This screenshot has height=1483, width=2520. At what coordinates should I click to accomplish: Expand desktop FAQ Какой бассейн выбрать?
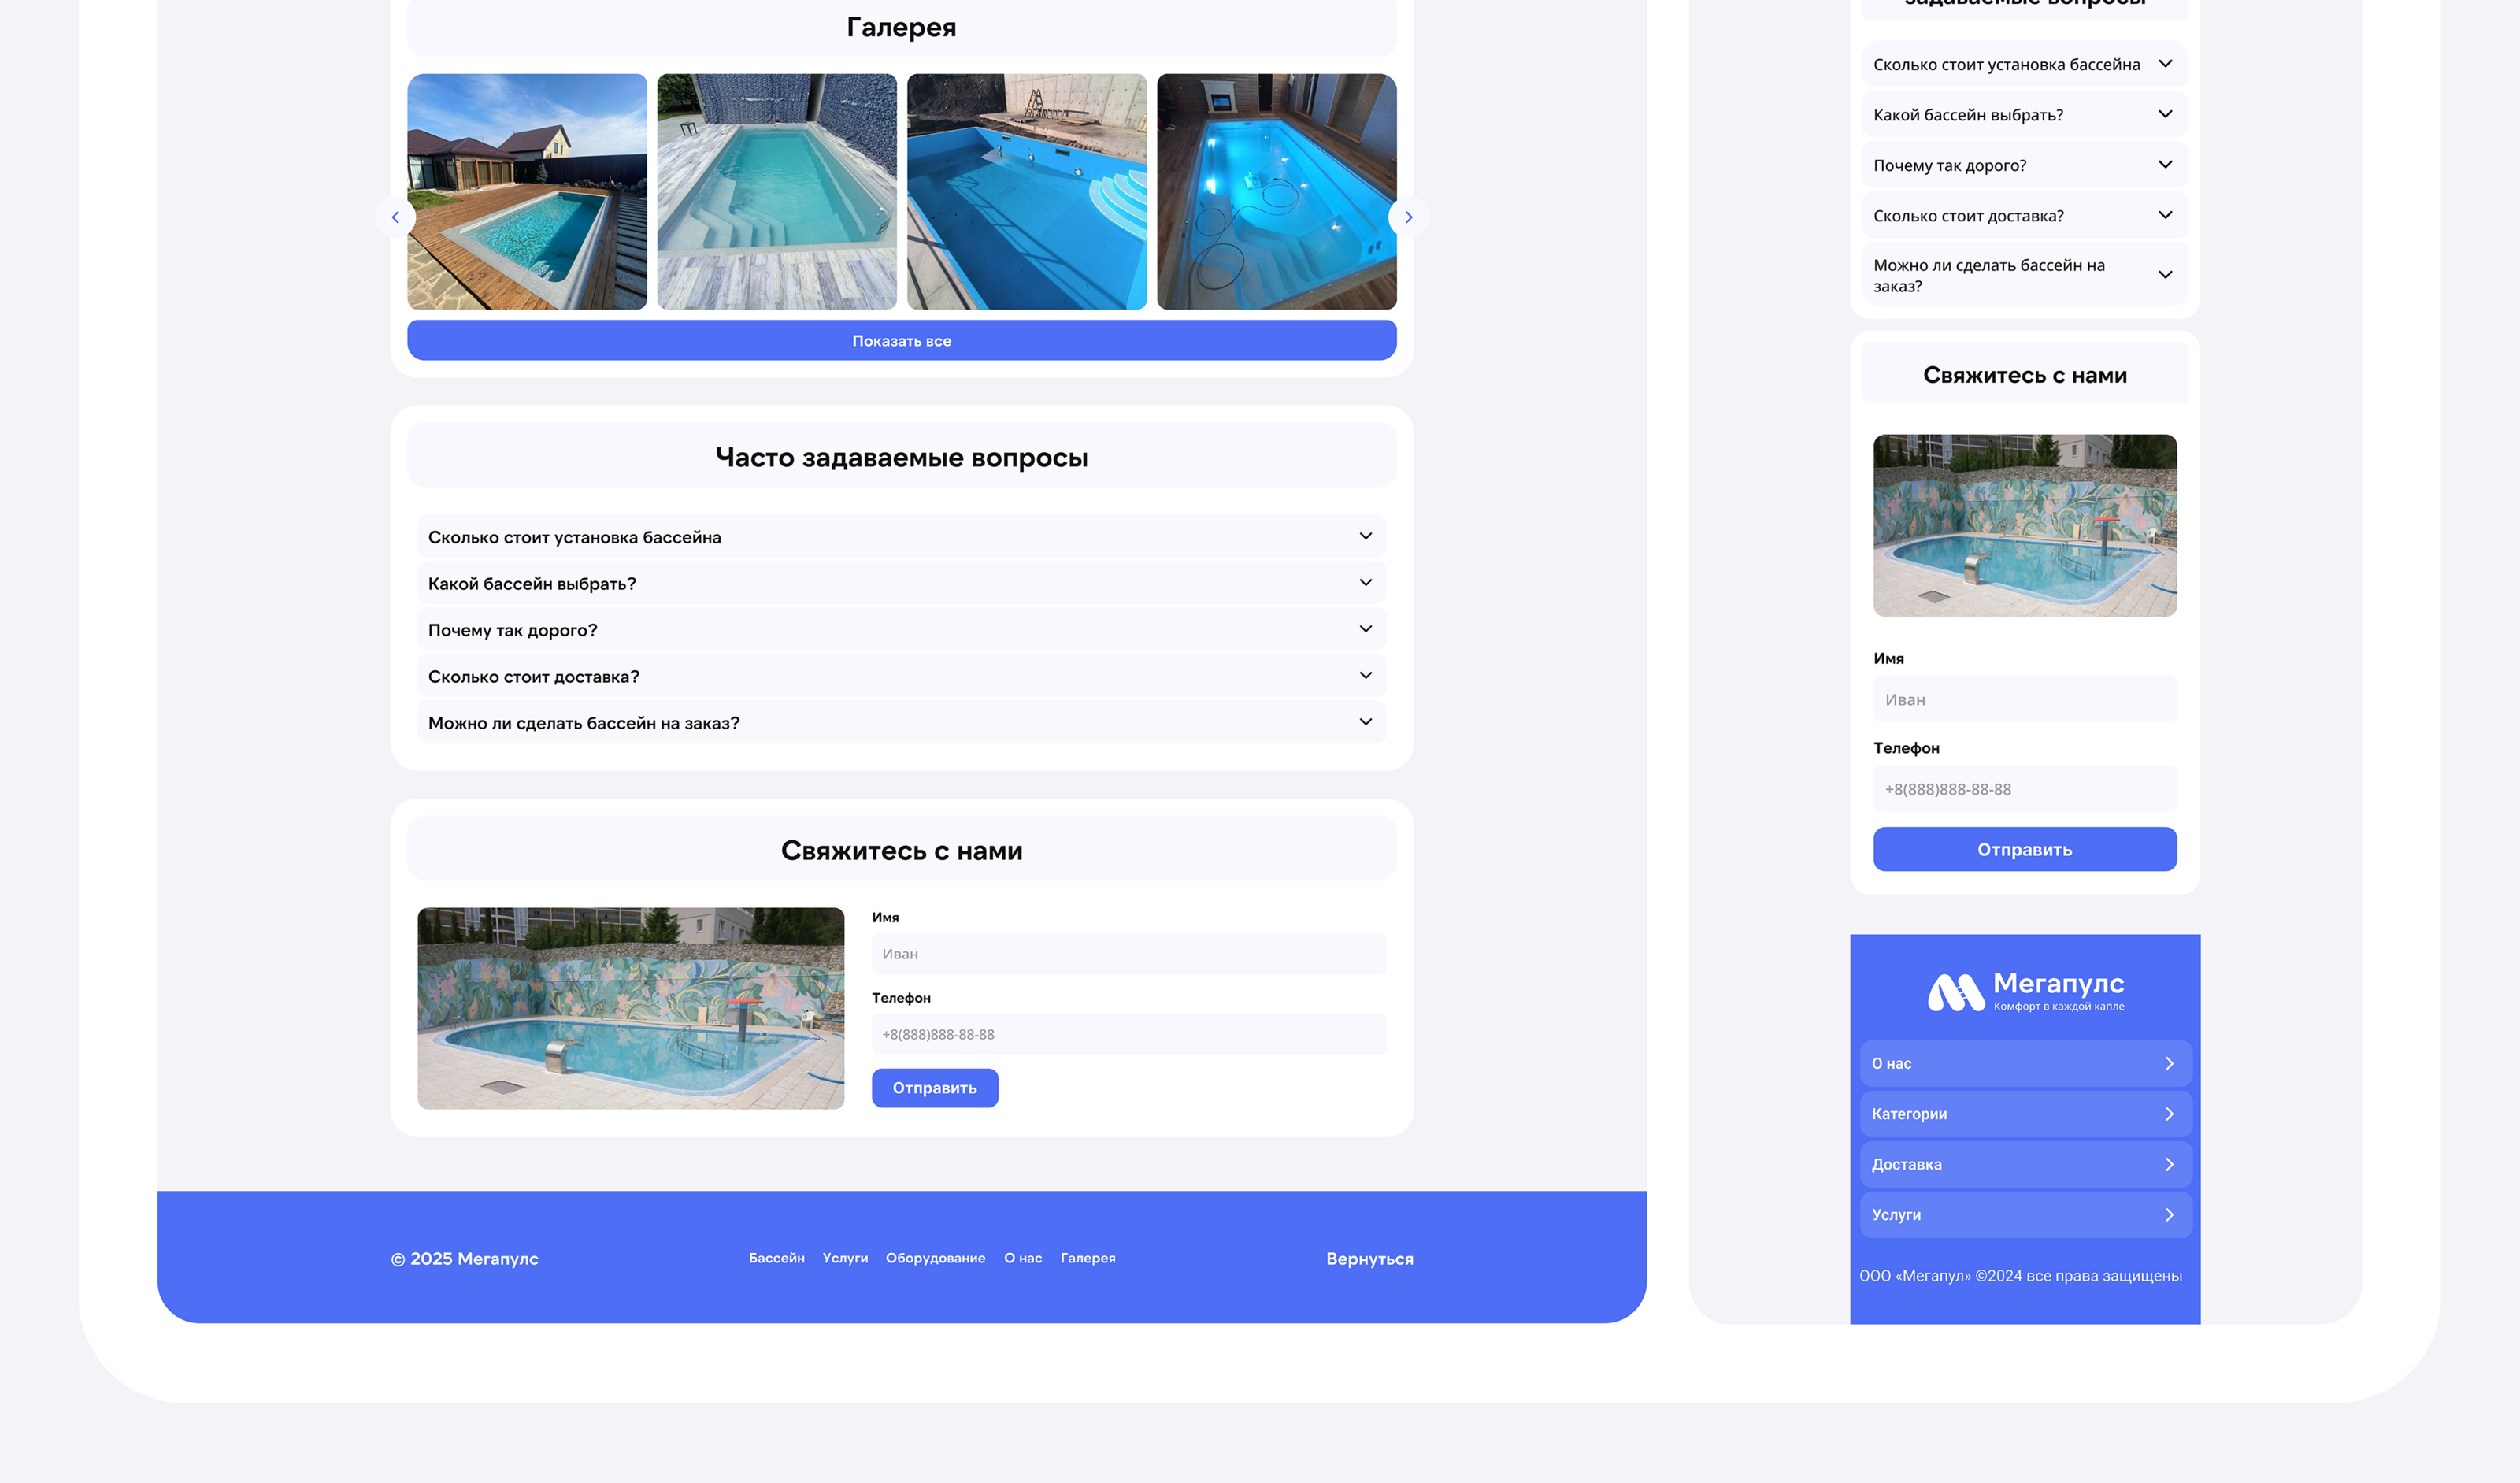pos(1365,583)
